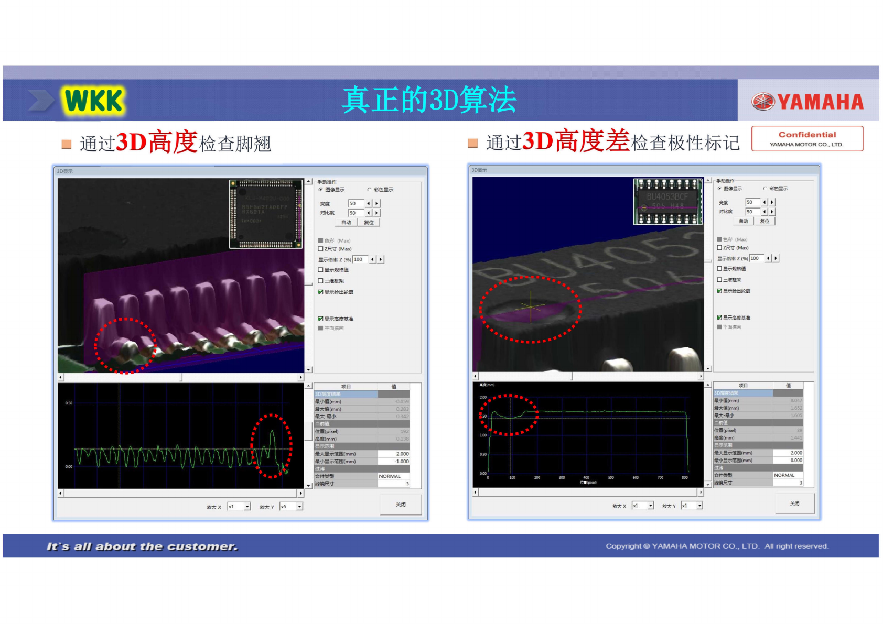Decrease 亮度 value in right 3D显示 window
This screenshot has height=624, width=883.
pos(764,202)
